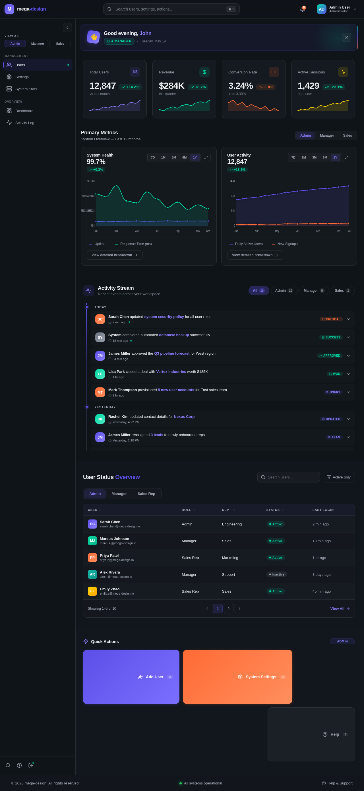
Task: Click the Help quick action card
Action: 311,734
